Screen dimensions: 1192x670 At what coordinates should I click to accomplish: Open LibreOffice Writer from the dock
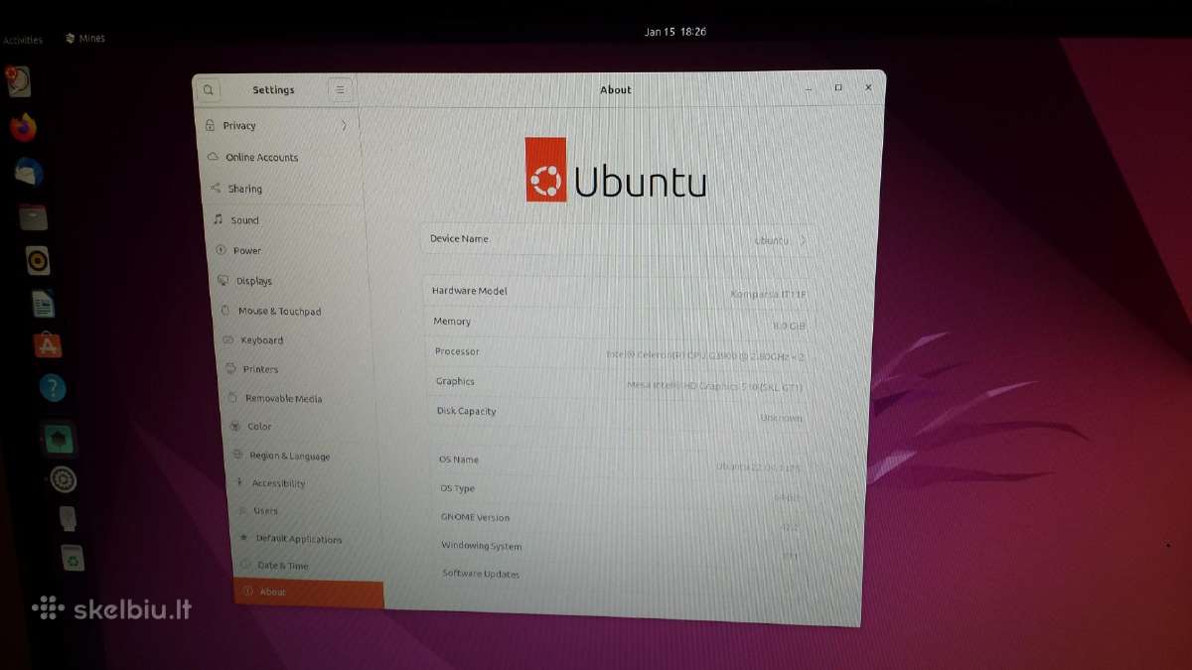[43, 304]
